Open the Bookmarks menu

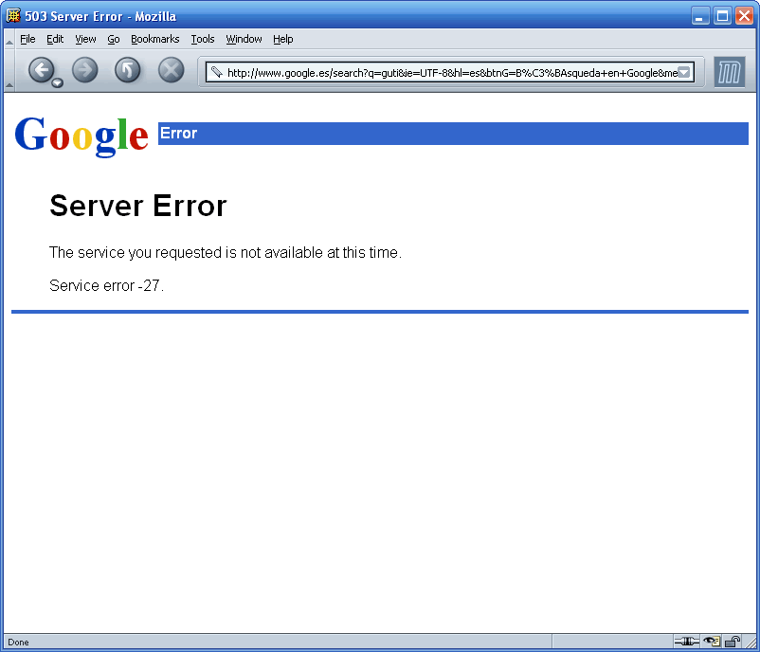(154, 39)
